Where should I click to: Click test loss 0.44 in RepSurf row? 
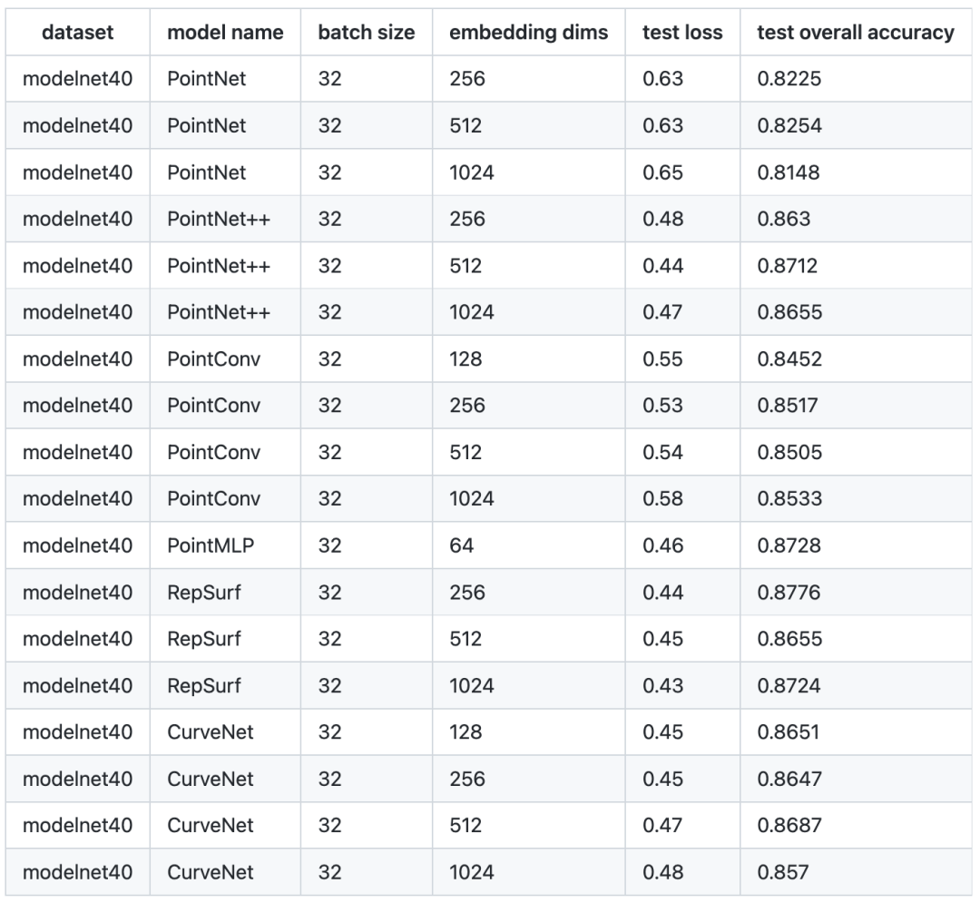[662, 592]
